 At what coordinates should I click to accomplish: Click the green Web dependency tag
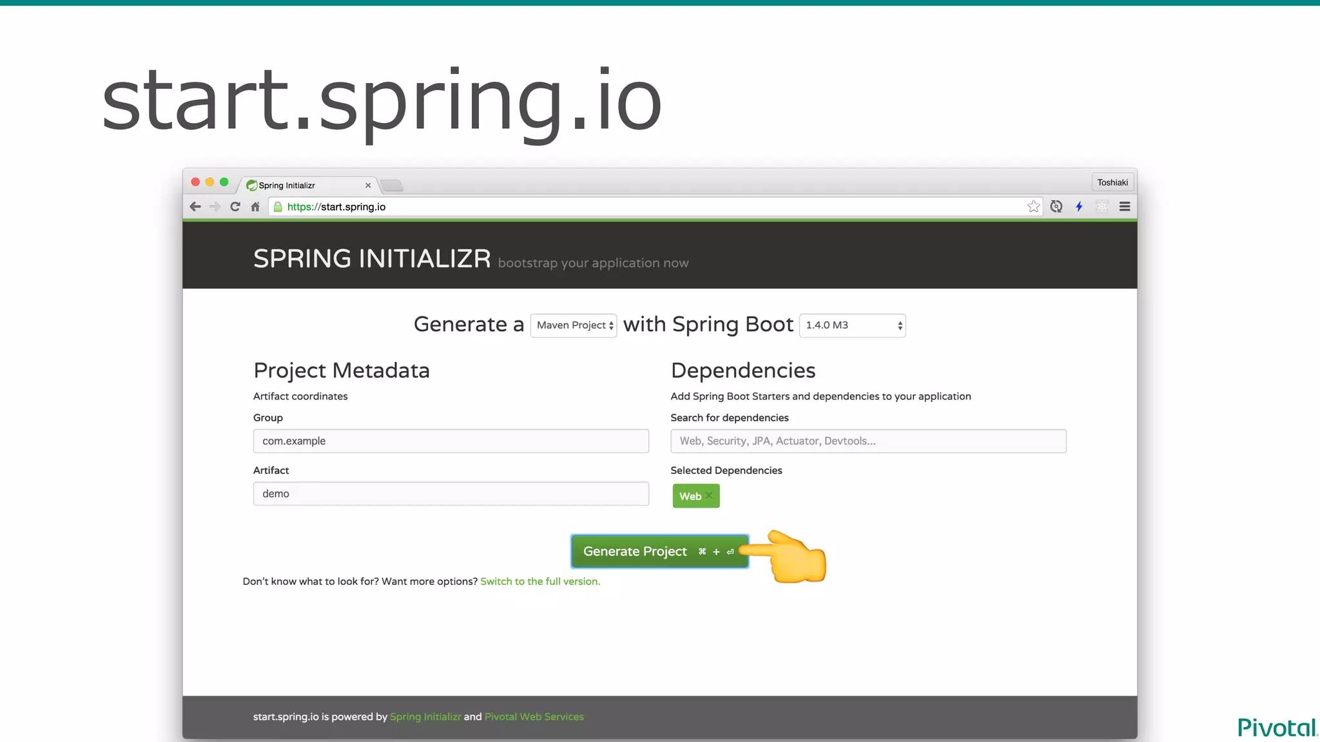[x=696, y=496]
